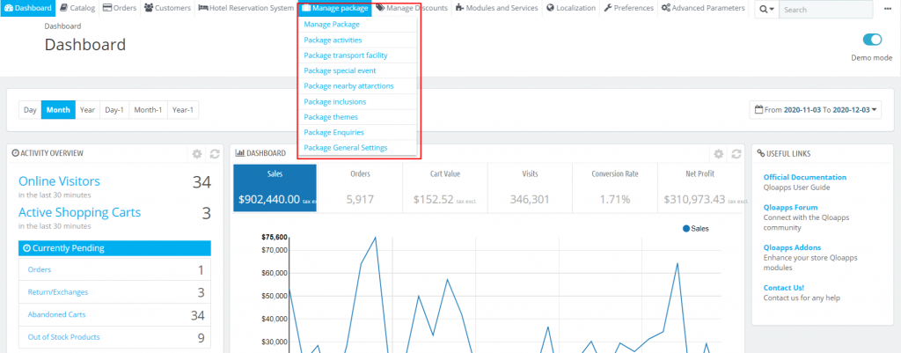
Task: Select the Visits metric tab
Action: click(x=530, y=188)
